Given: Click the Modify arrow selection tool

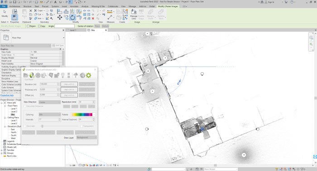Looking at the screenshot, I should click(5, 13).
